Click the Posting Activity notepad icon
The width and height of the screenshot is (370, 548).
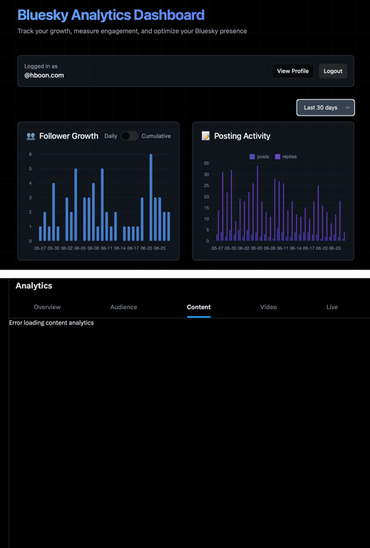(205, 136)
